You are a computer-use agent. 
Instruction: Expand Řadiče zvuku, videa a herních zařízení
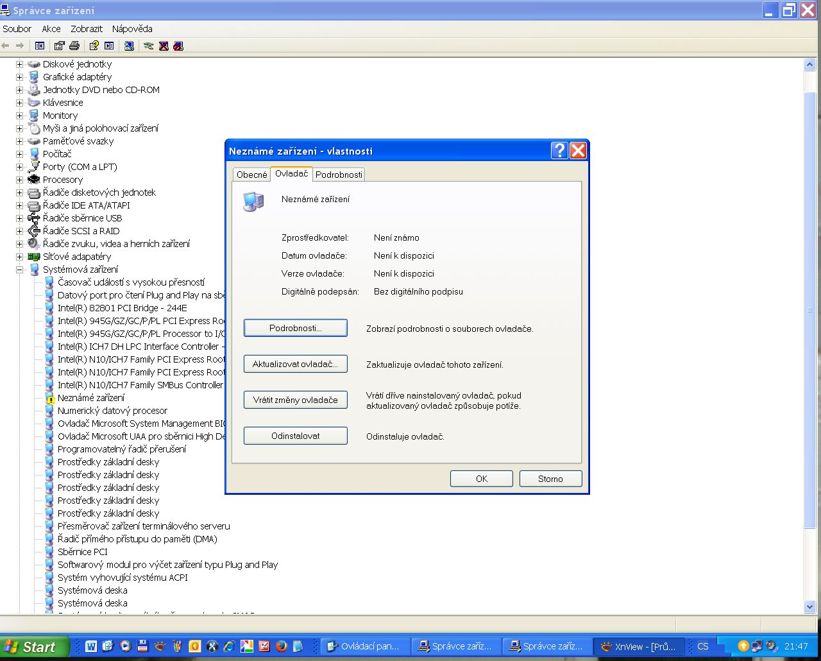19,244
